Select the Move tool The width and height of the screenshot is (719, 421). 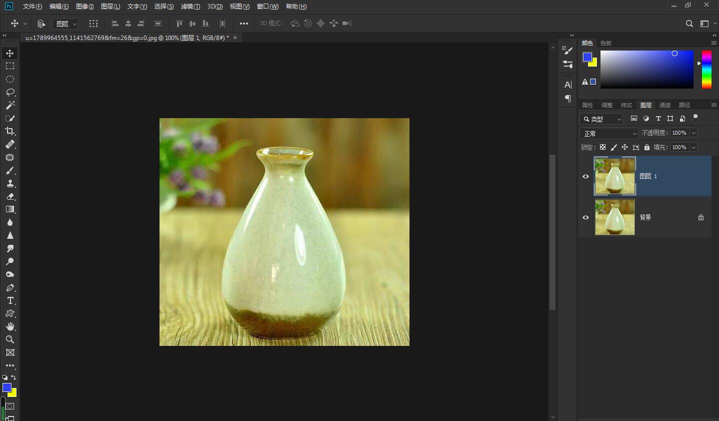(x=10, y=53)
